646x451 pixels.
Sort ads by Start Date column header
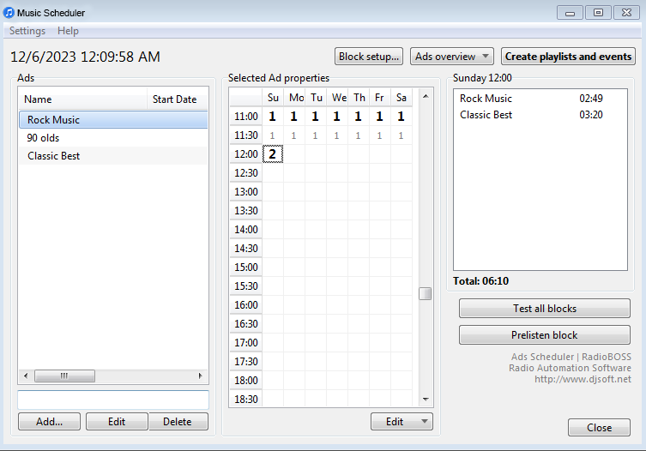coord(174,99)
